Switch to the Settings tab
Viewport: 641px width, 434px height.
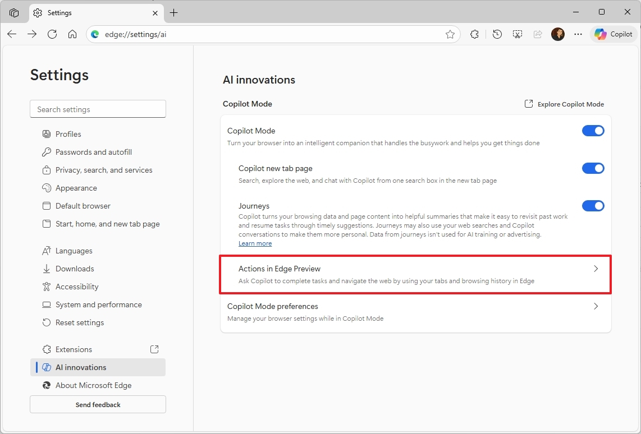[84, 12]
